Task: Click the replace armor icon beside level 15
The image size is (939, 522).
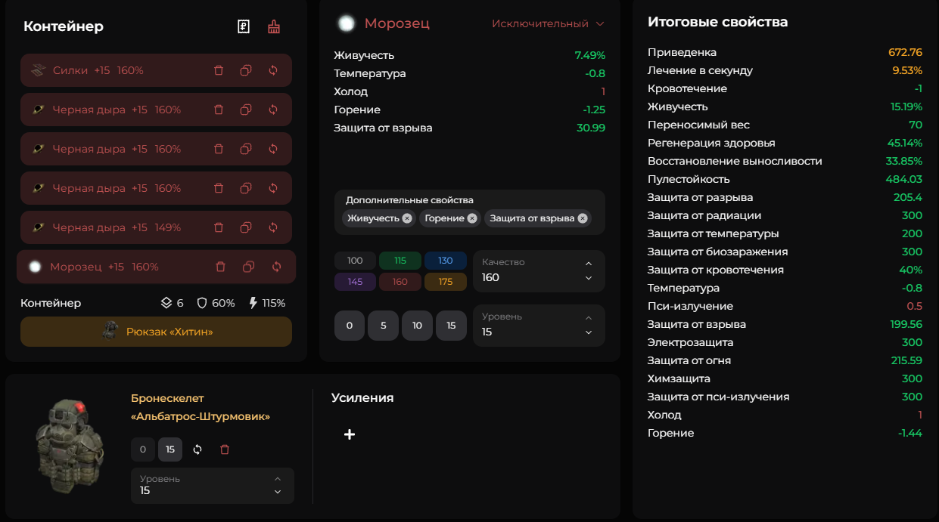Action: (197, 449)
